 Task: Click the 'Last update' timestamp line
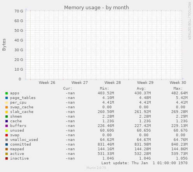pos(144,163)
